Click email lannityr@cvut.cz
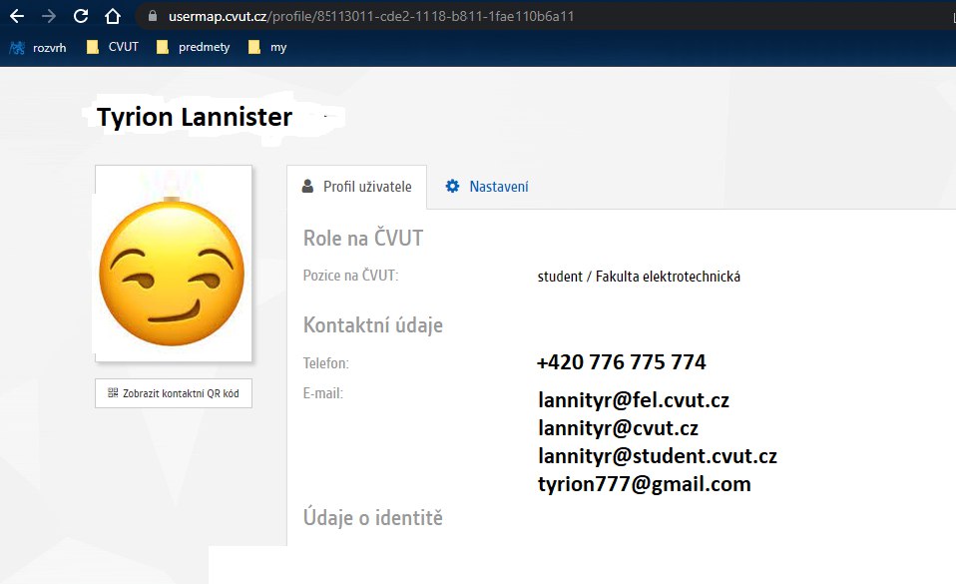Screen dimensions: 956x584 [619, 428]
